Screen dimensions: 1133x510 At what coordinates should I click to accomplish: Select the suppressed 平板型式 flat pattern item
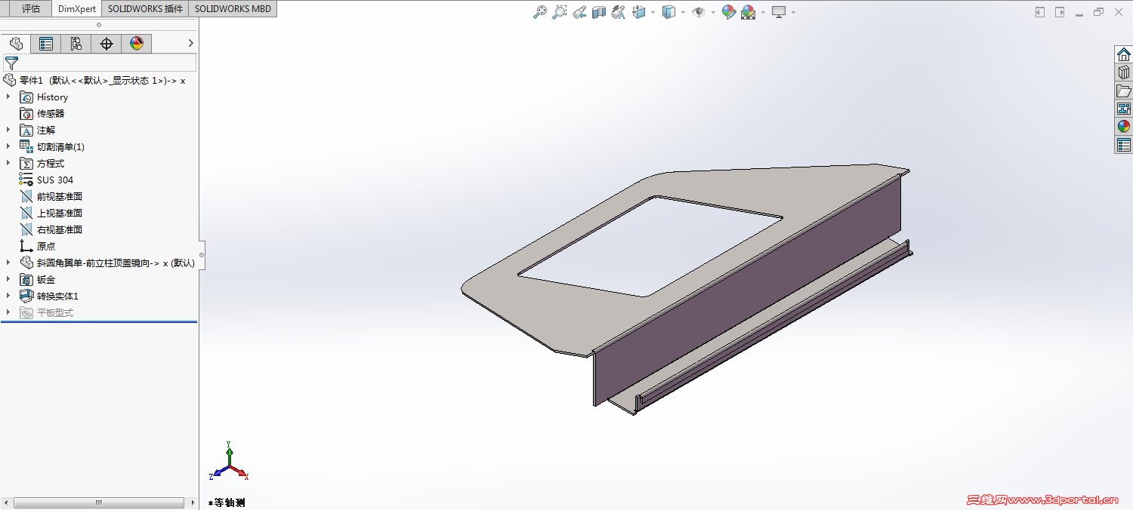(47, 312)
